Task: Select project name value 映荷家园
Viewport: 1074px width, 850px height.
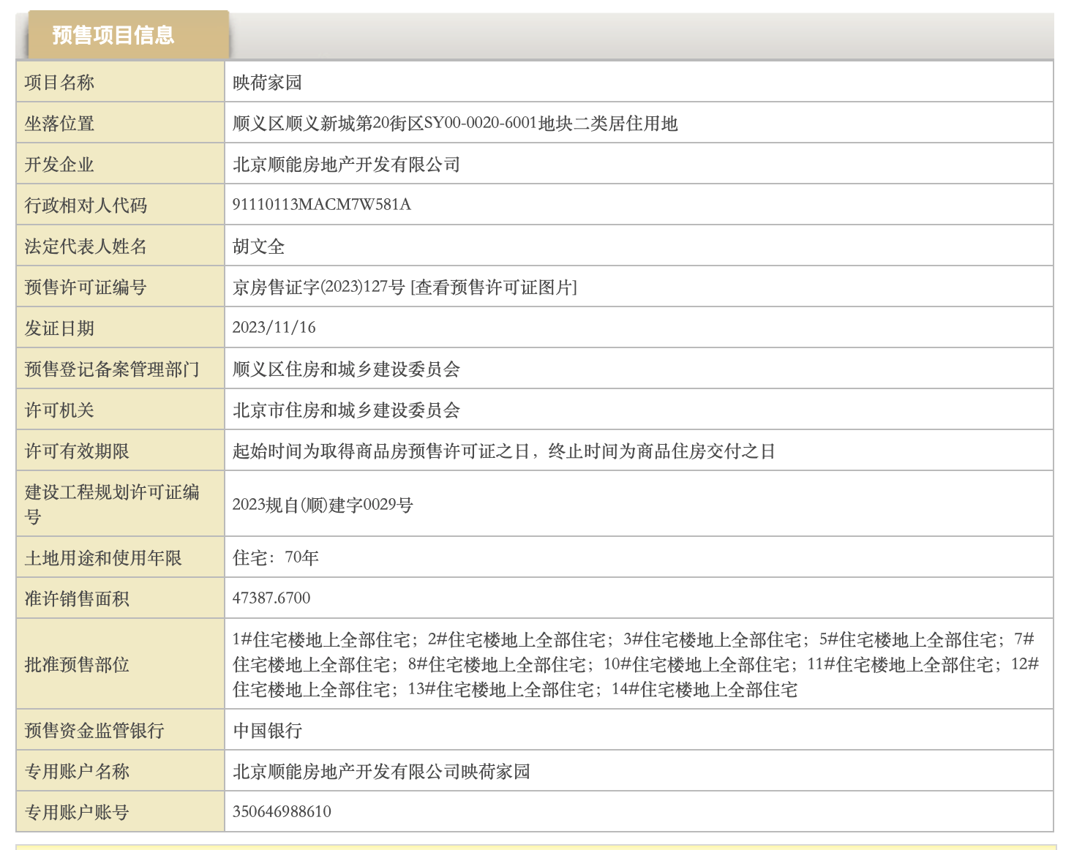Action: (x=267, y=83)
